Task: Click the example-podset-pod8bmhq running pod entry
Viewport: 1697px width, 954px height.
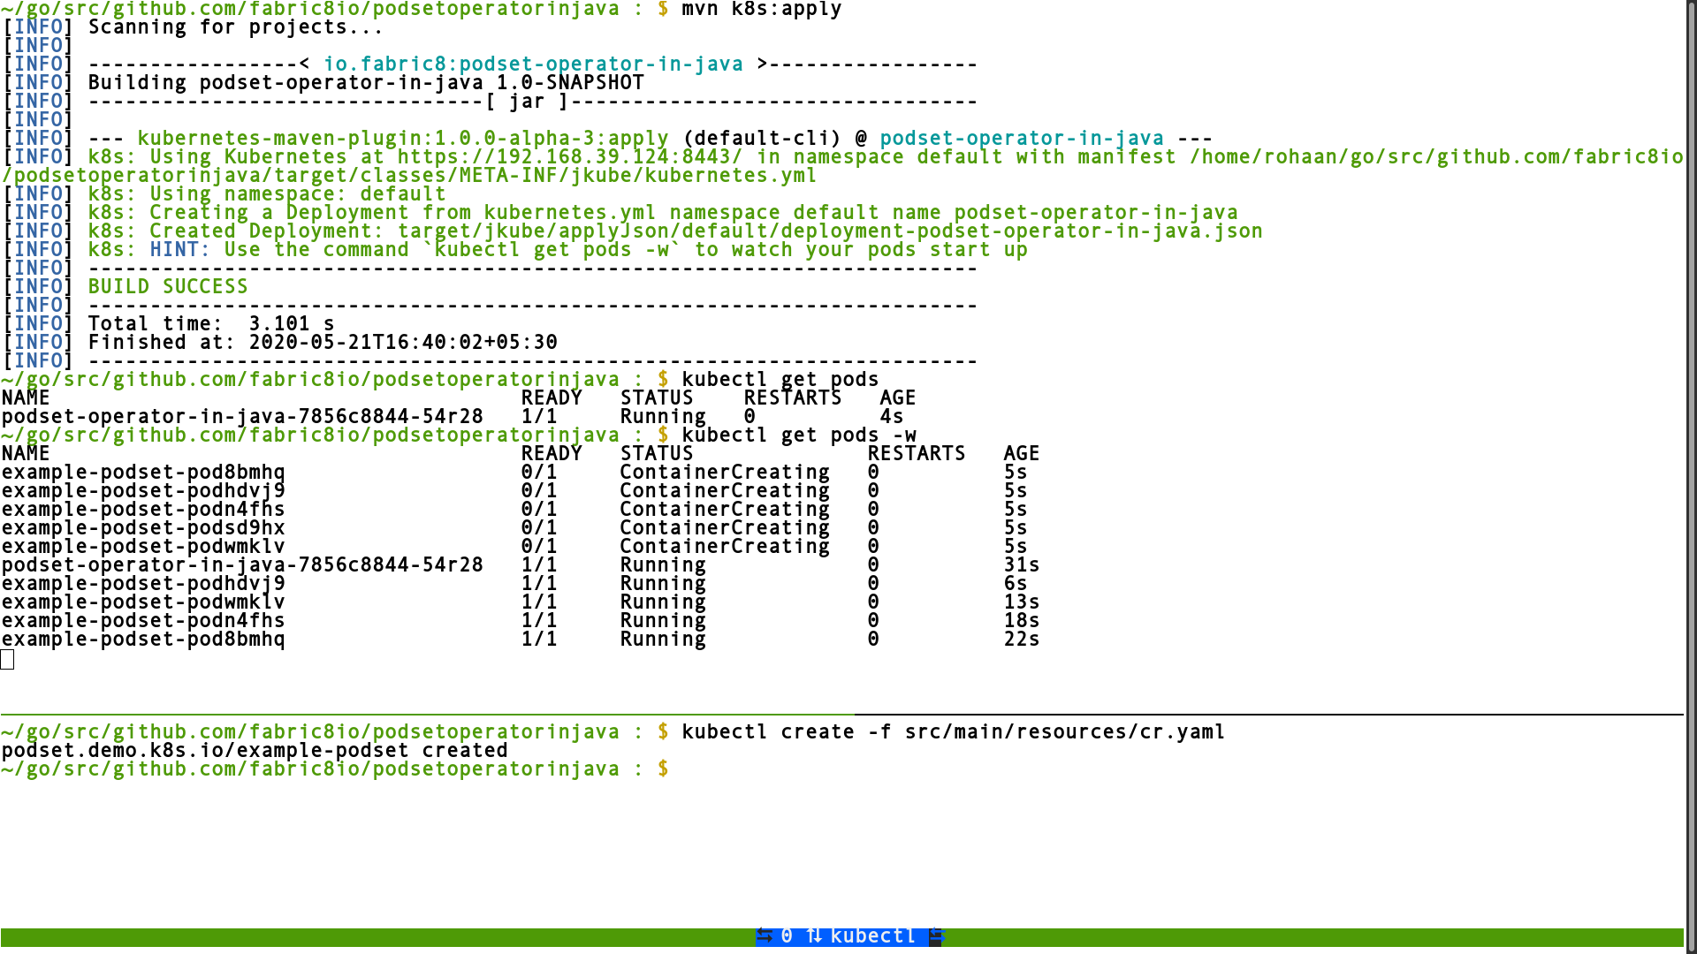Action: [142, 640]
